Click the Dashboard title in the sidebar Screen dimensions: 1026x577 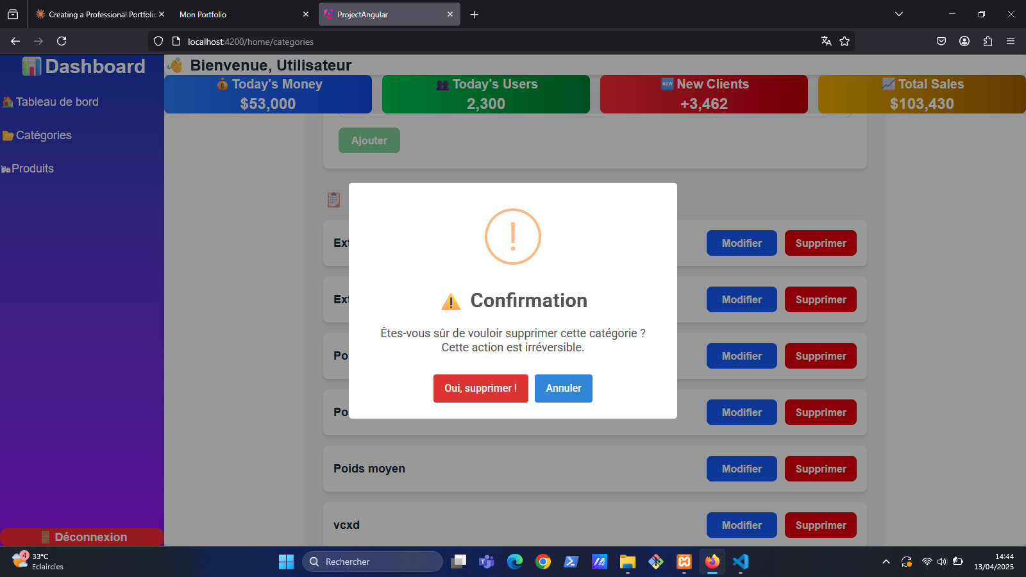pos(83,66)
